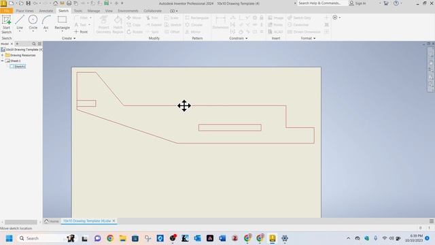Click the Offset tool

tap(172, 32)
